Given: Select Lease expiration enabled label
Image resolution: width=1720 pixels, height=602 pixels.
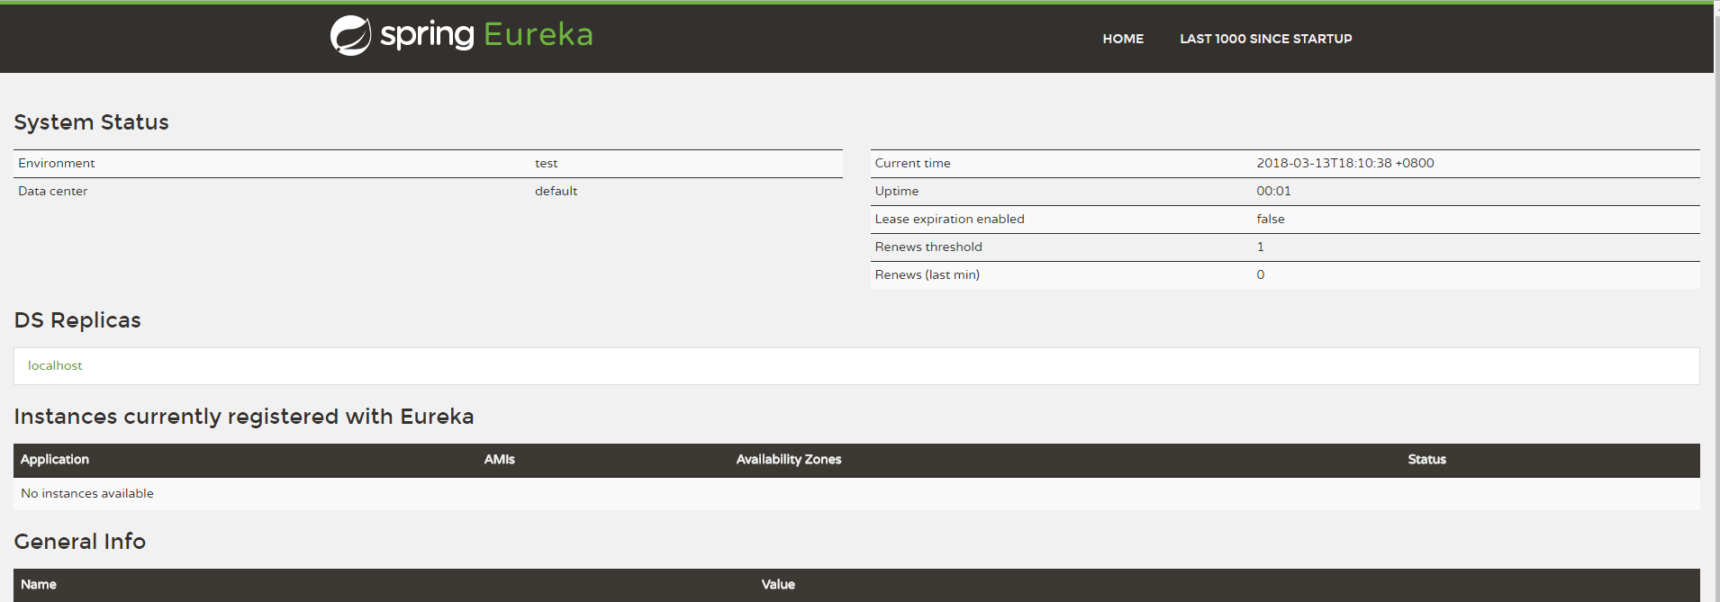Looking at the screenshot, I should (949, 219).
